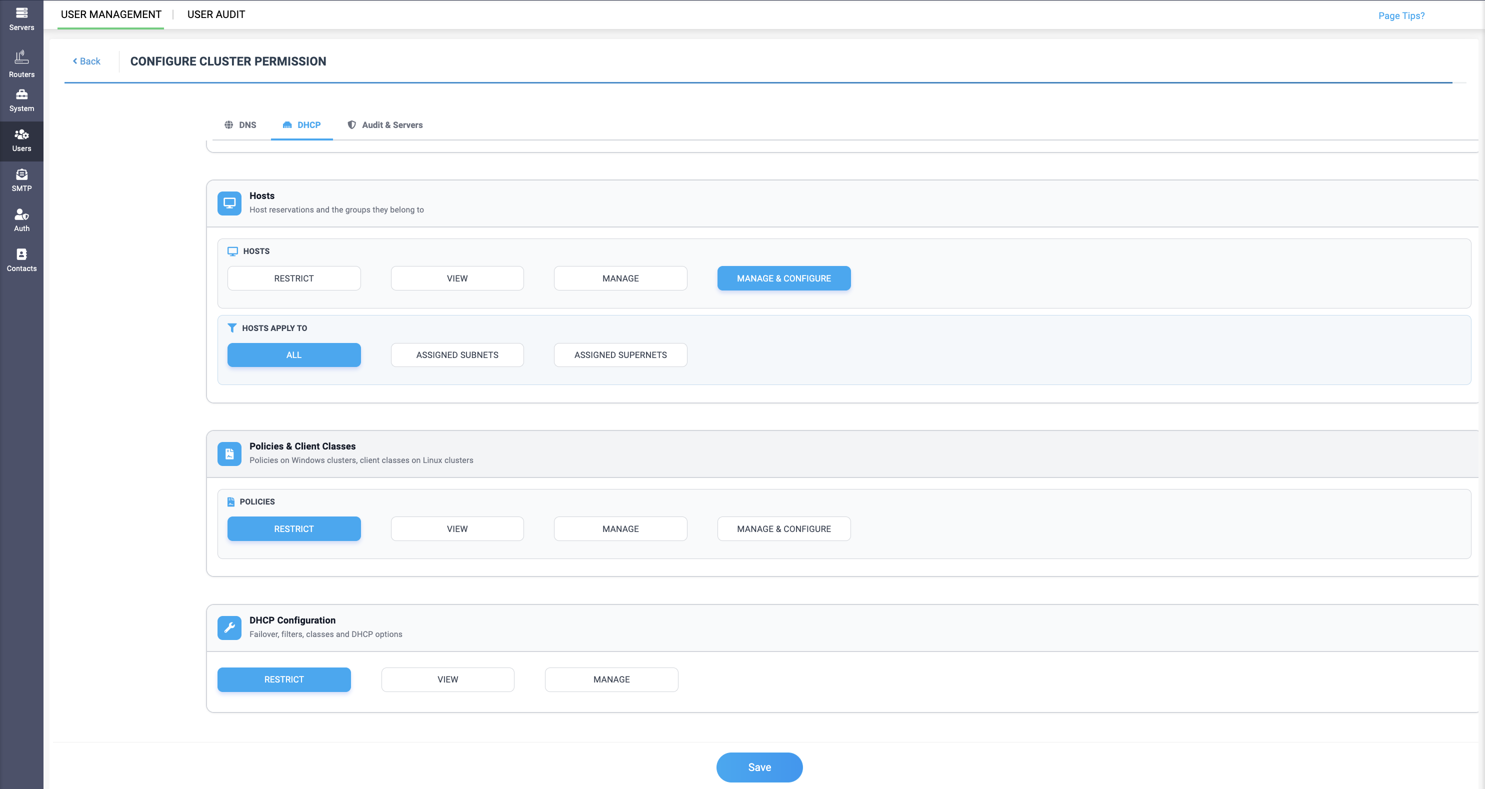Switch to Audit & Servers tab

[385, 124]
